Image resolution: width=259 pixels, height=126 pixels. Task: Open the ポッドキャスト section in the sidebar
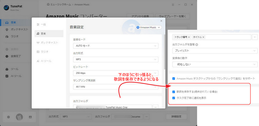click(19, 29)
